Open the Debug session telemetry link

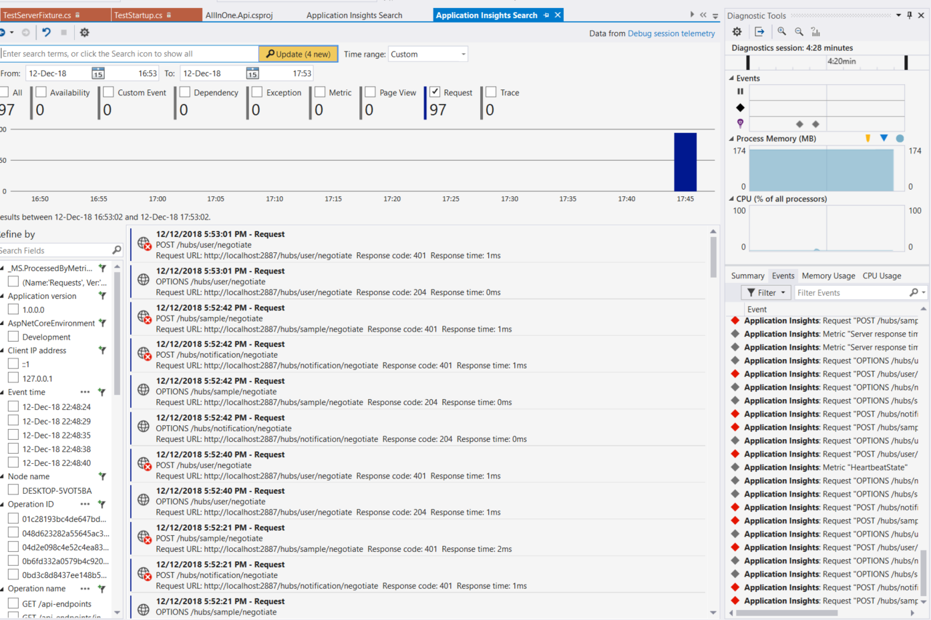point(671,33)
